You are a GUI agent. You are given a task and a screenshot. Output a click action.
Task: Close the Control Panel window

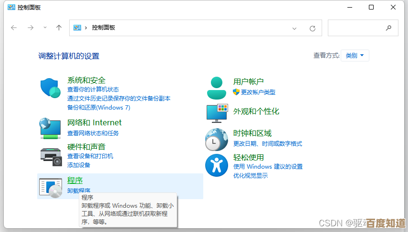[393, 7]
